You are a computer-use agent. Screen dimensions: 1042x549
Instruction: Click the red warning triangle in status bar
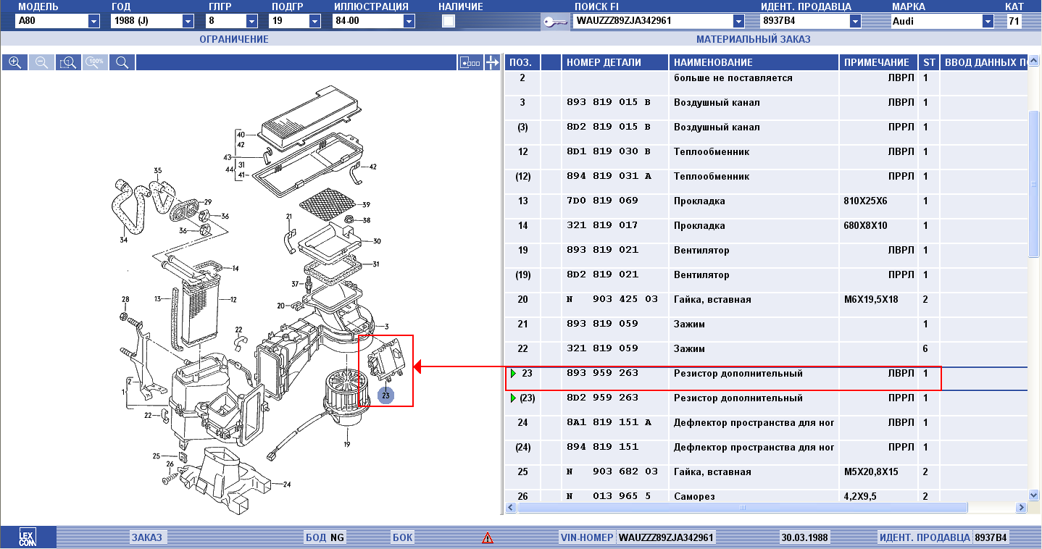(488, 538)
